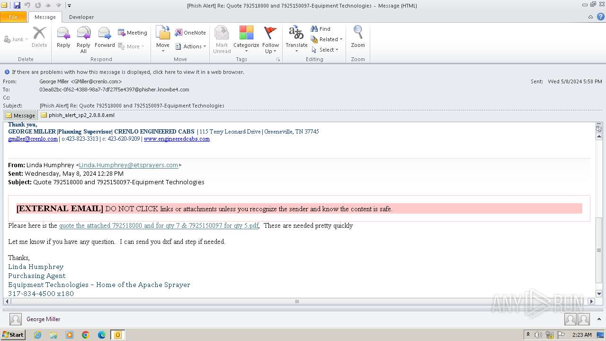The height and width of the screenshot is (341, 606).
Task: Click the volume speaker tray icon
Action: pos(538,335)
